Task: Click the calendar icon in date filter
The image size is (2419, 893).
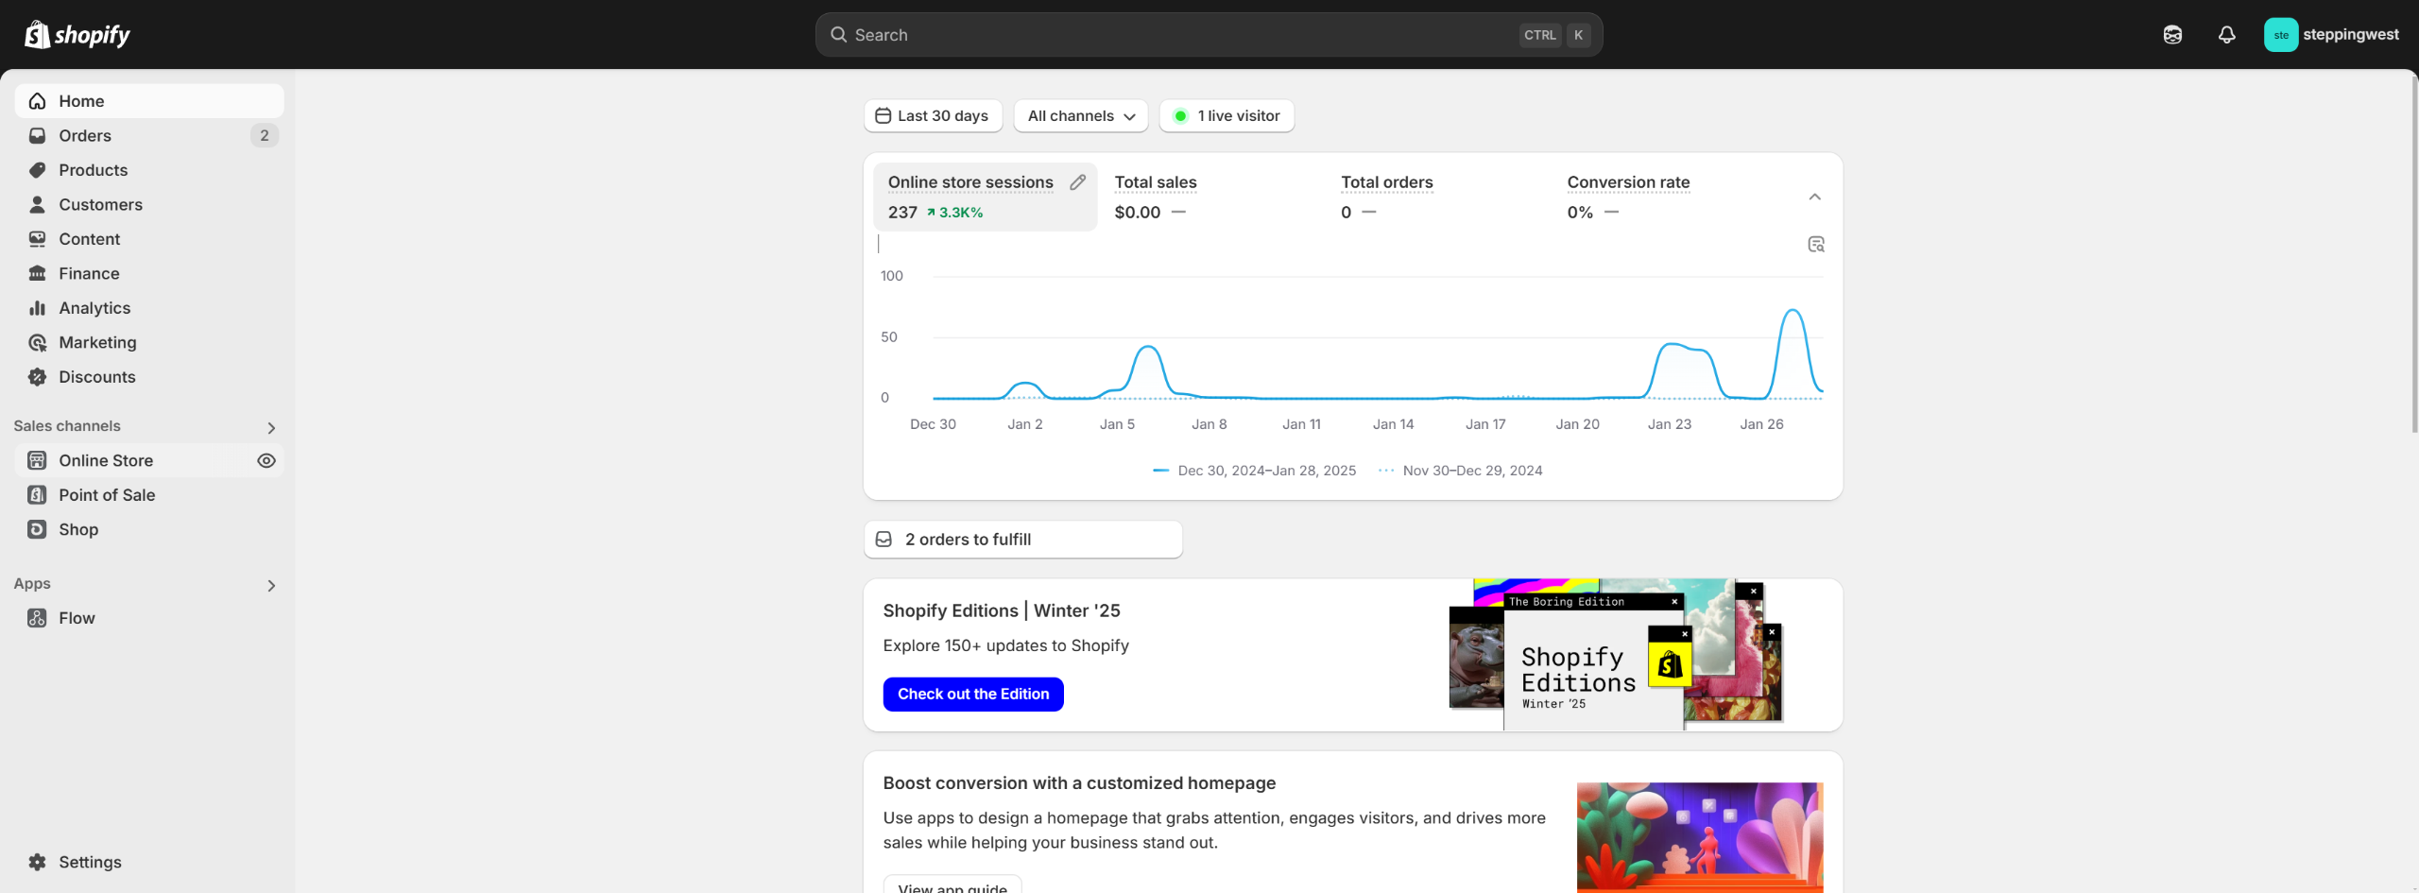Action: [x=884, y=116]
